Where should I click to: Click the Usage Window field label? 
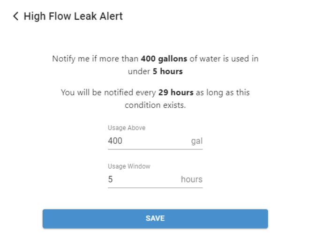(129, 166)
